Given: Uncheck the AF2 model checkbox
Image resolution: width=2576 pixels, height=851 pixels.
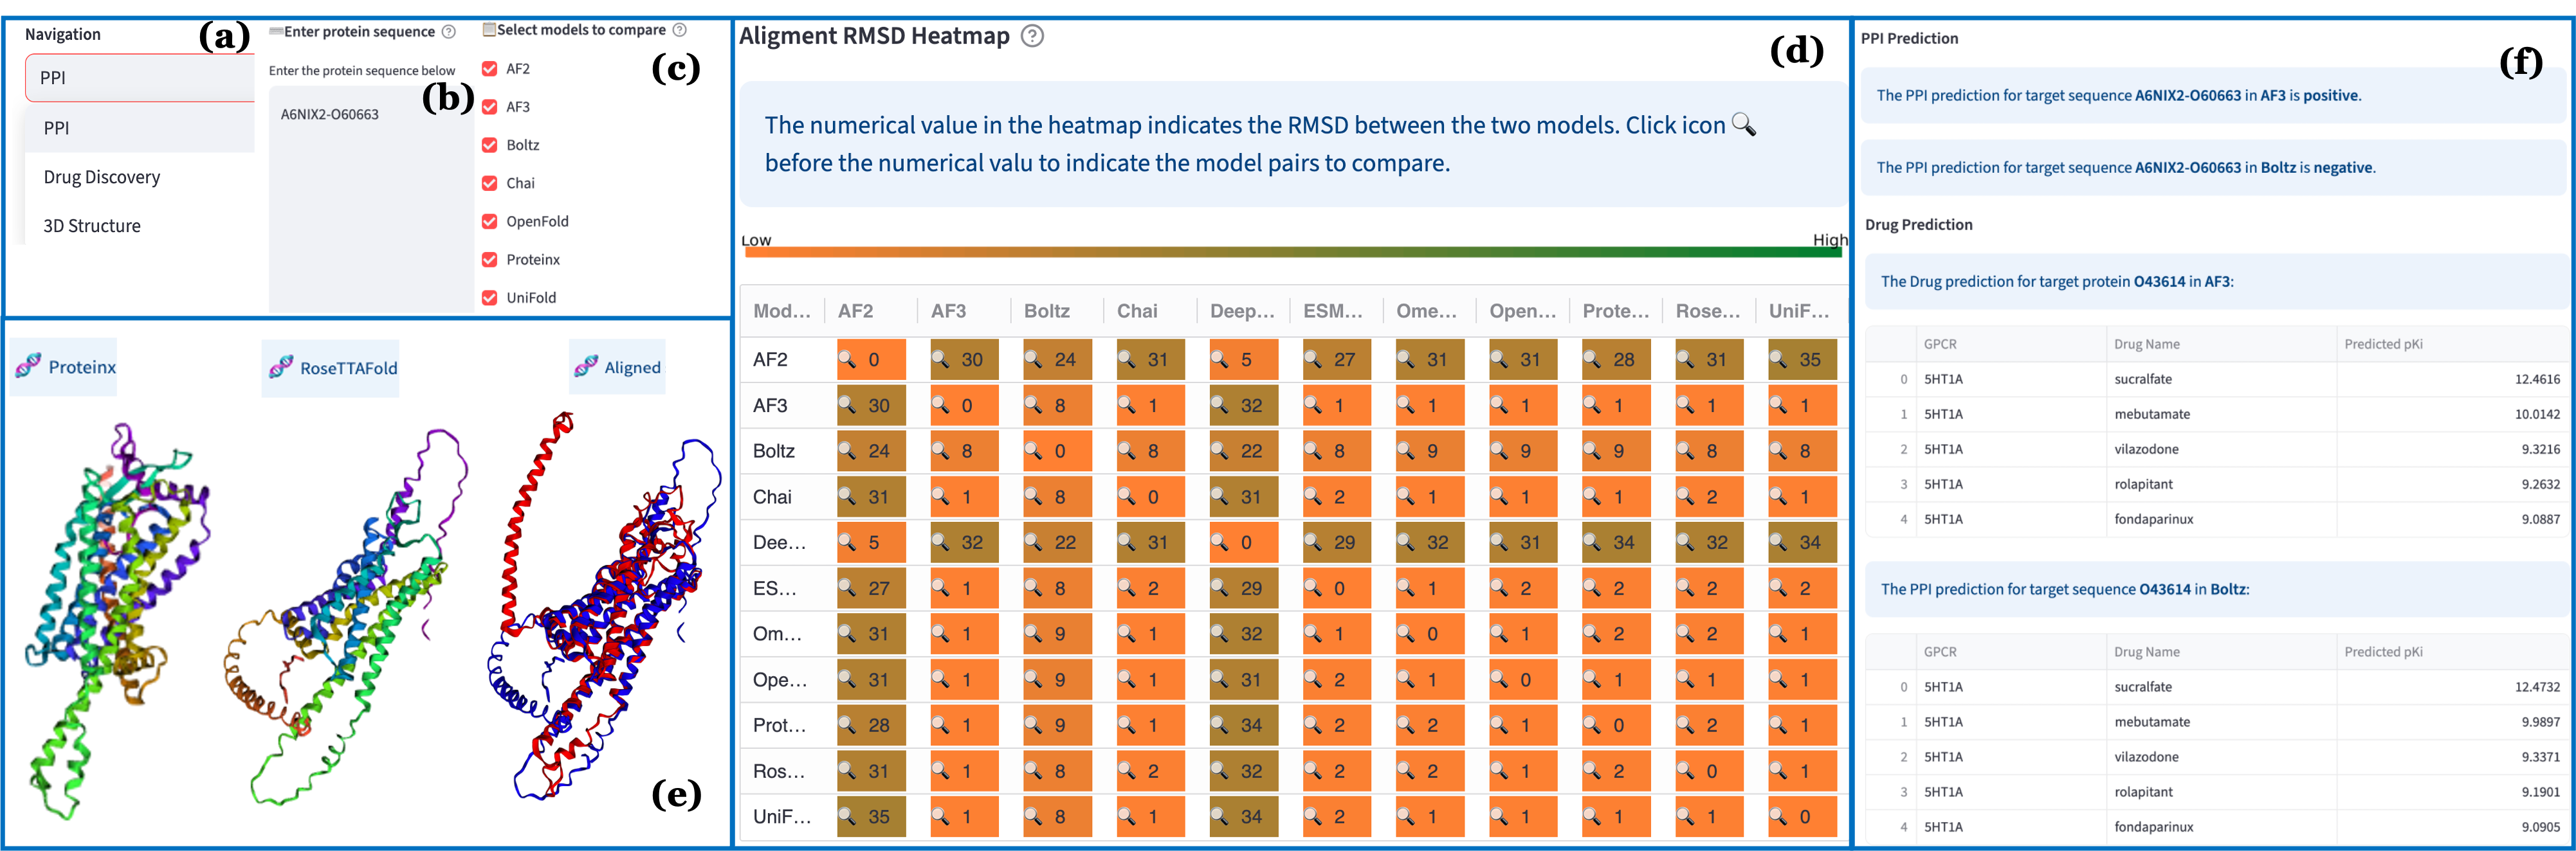Looking at the screenshot, I should [x=490, y=69].
